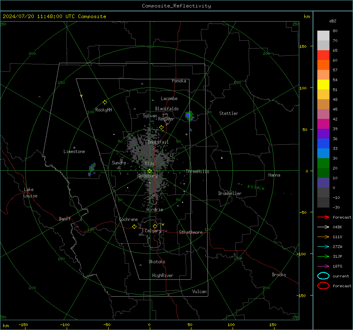
Task: Select the Sundre label
Action: (119, 162)
